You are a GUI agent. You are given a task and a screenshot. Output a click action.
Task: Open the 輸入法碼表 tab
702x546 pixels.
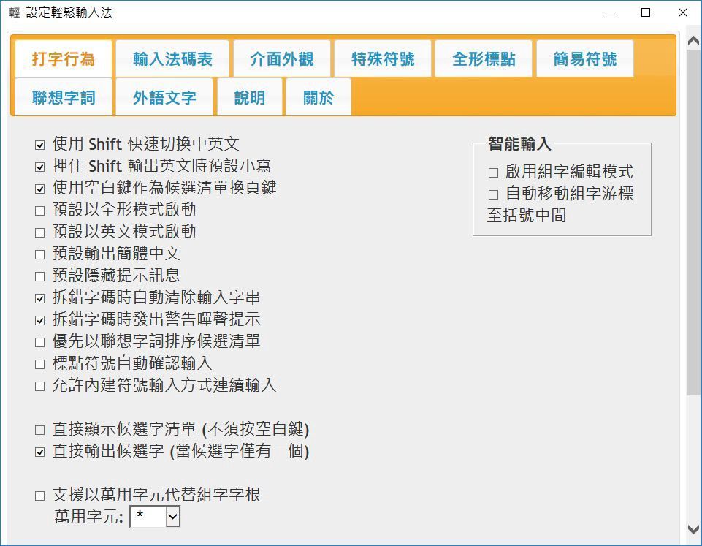pos(172,59)
